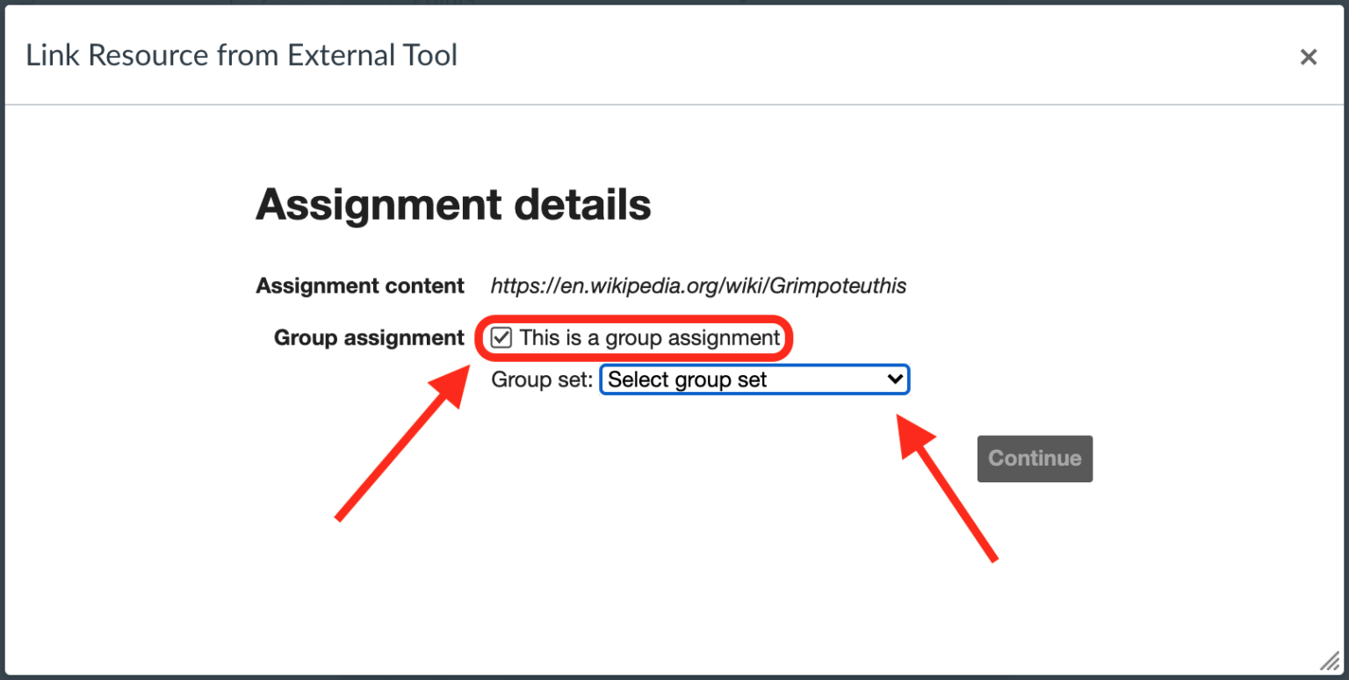Viewport: 1349px width, 680px height.
Task: Click the Grimpoteuthis Wikipedia URL text
Action: pyautogui.click(x=698, y=286)
